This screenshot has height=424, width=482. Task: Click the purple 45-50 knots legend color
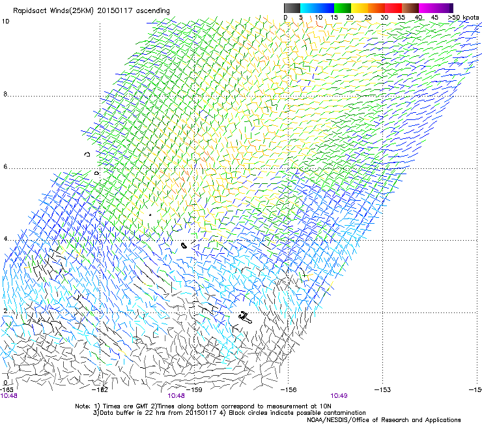(x=444, y=8)
